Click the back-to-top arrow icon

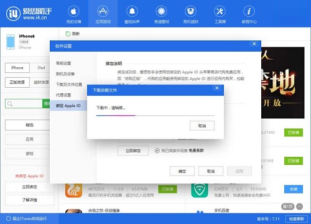point(299,207)
